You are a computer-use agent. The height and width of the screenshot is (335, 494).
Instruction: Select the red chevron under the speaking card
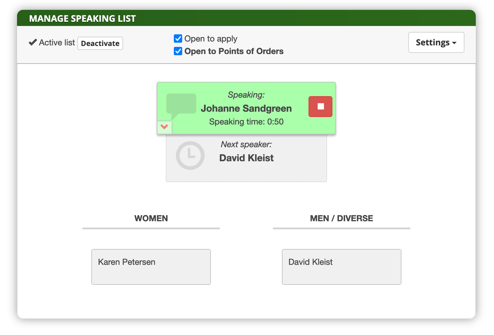[164, 127]
